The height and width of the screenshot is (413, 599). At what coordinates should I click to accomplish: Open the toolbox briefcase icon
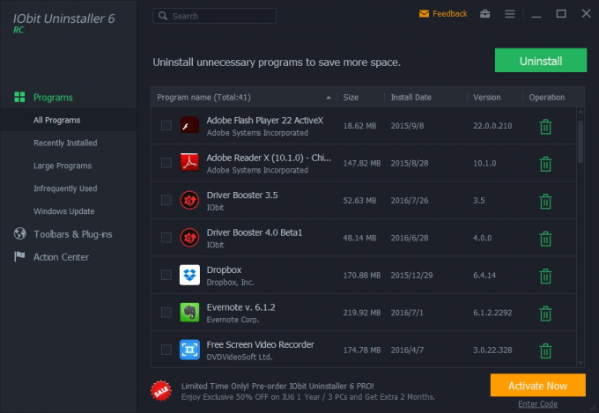point(485,14)
